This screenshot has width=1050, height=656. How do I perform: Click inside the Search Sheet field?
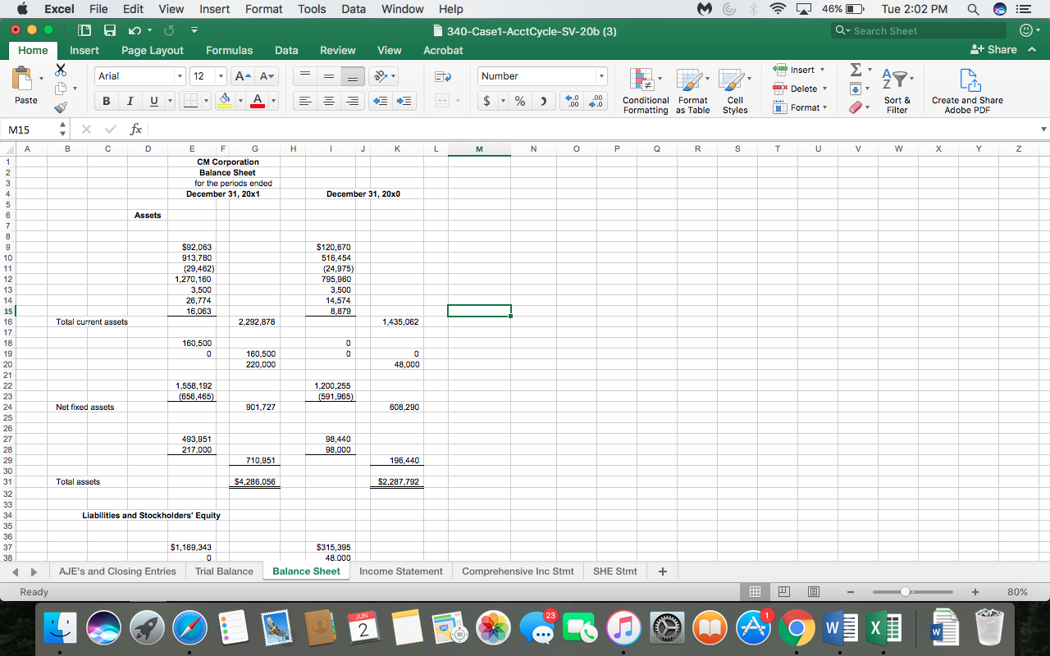[x=919, y=30]
